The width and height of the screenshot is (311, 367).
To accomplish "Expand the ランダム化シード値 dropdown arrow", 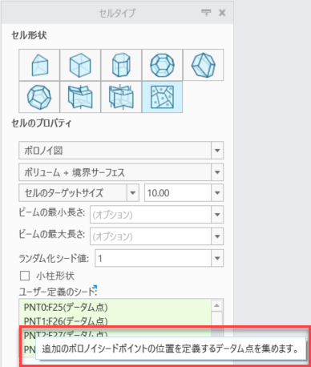I will pos(217,258).
